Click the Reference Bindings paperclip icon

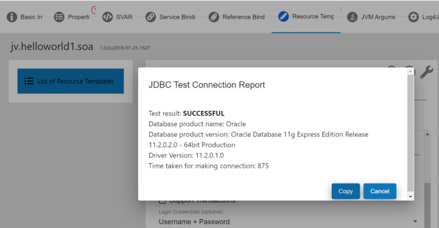[x=214, y=17]
